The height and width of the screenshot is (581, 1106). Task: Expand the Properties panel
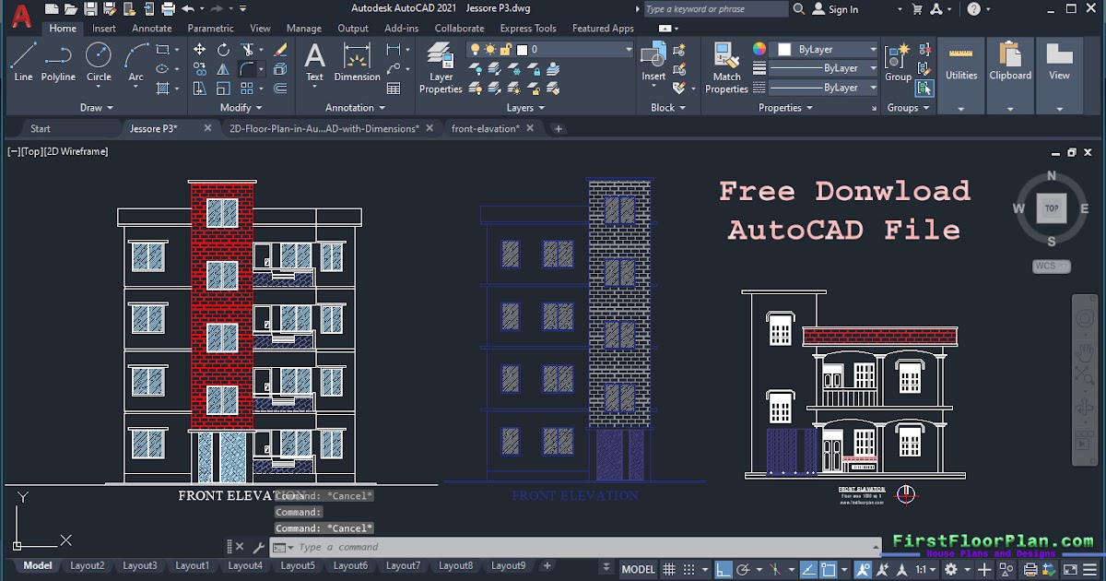click(785, 108)
